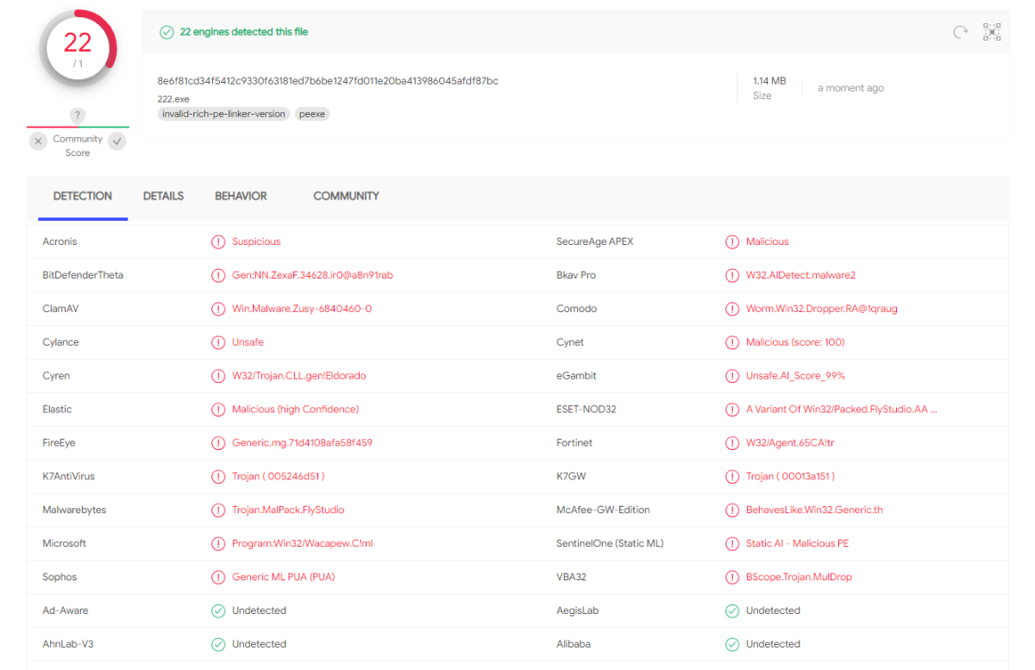
Task: Click the Malicious (score: 100) result
Action: point(795,342)
